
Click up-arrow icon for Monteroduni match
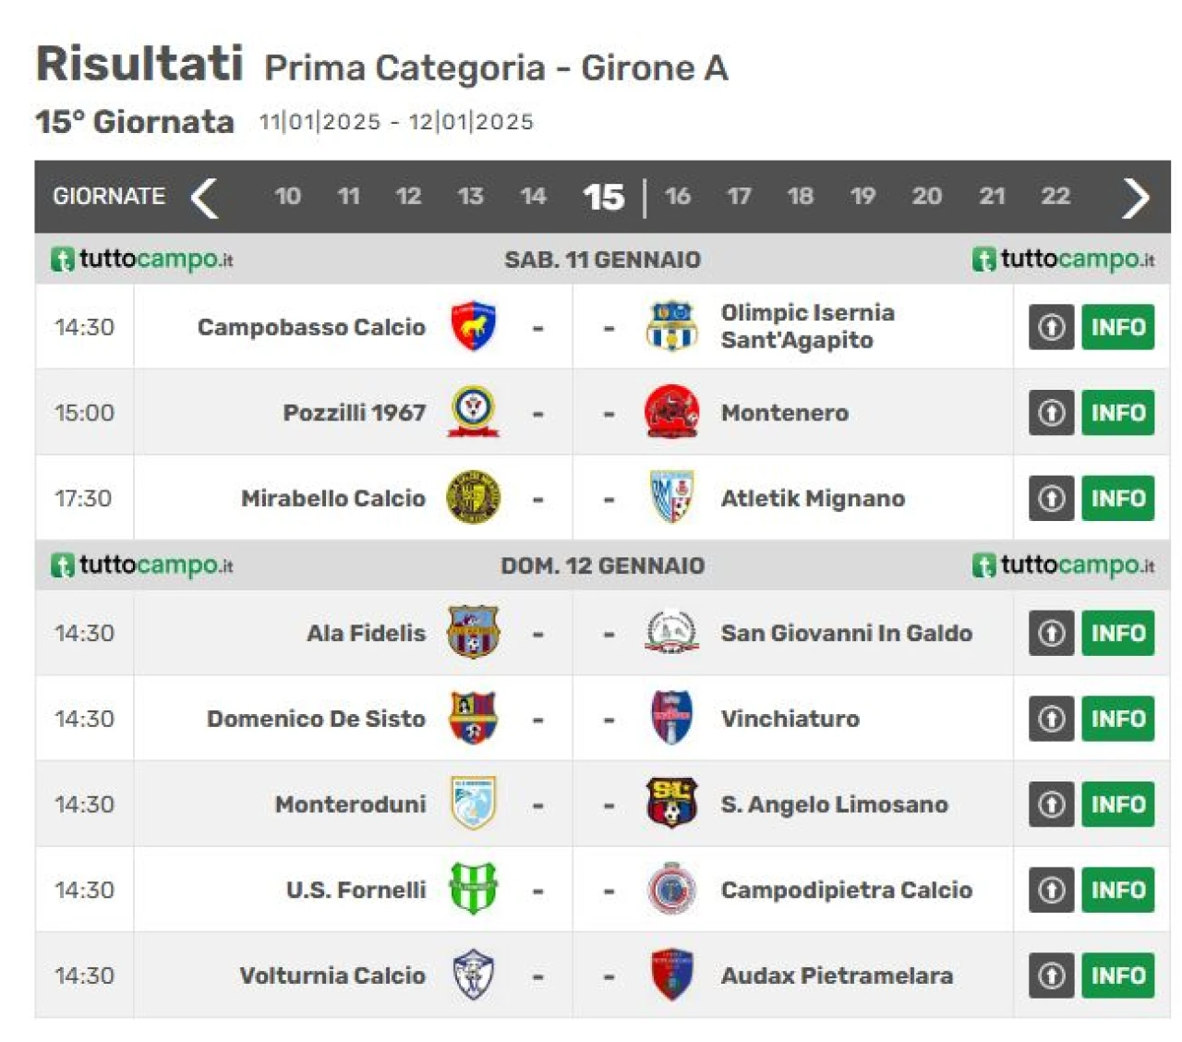(1052, 804)
